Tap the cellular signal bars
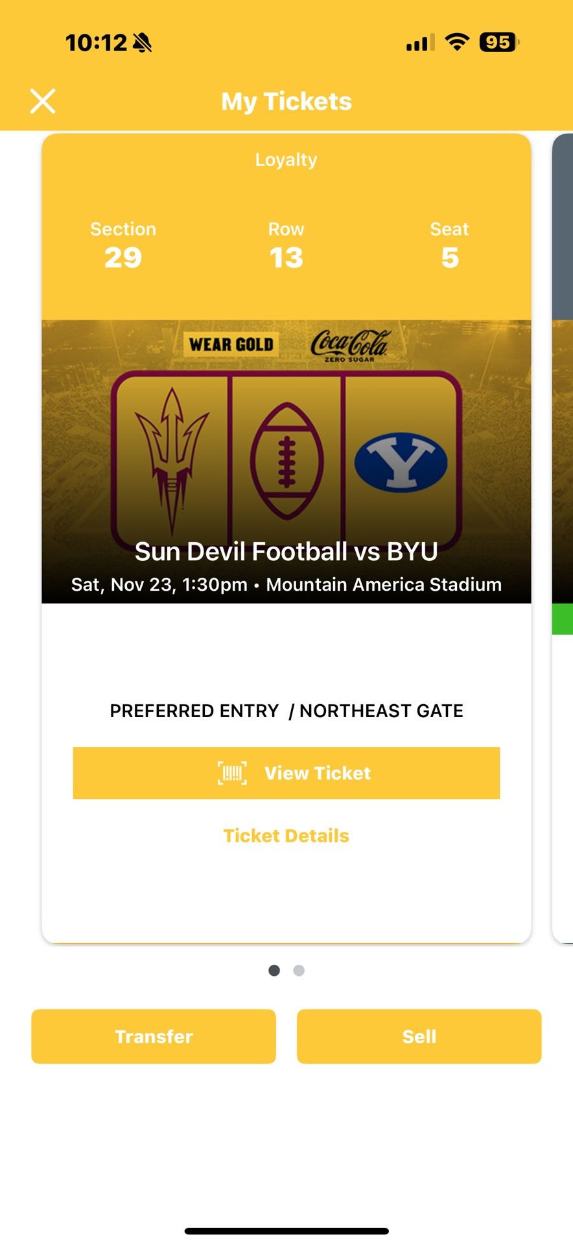Image resolution: width=573 pixels, height=1245 pixels. [420, 43]
